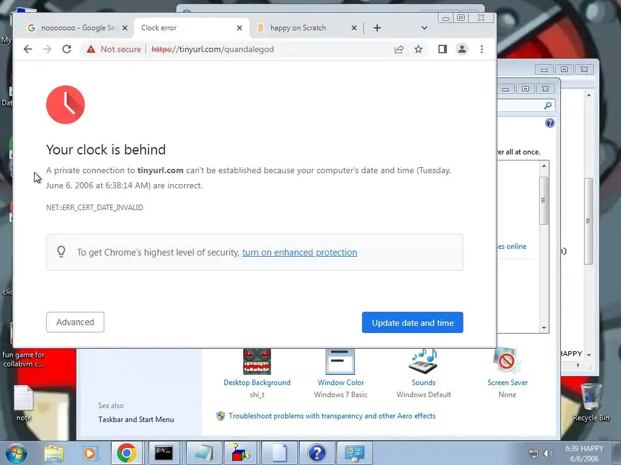
Task: Click the taskbar clock showing 6:39
Action: click(x=584, y=453)
